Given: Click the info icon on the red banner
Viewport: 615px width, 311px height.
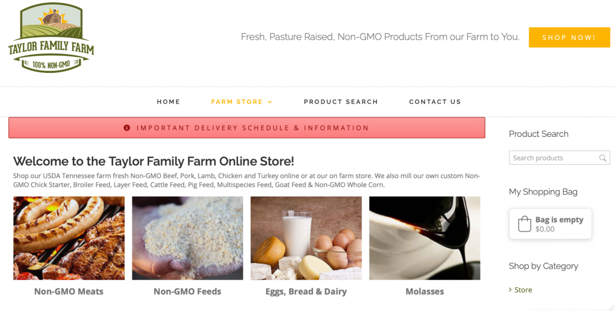Looking at the screenshot, I should tap(127, 127).
